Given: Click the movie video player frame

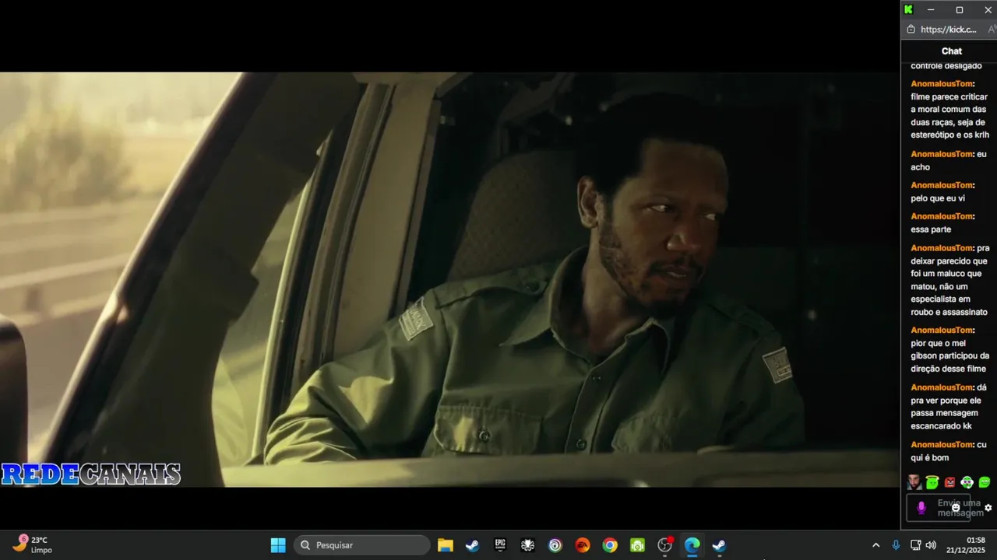Looking at the screenshot, I should 449,280.
